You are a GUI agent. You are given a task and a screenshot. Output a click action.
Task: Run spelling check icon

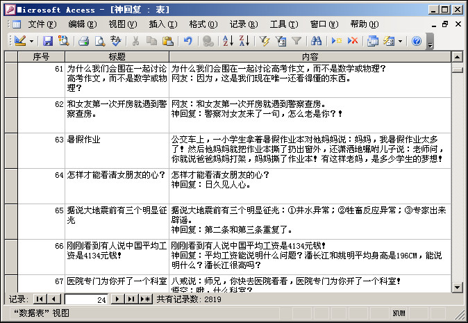(116, 41)
